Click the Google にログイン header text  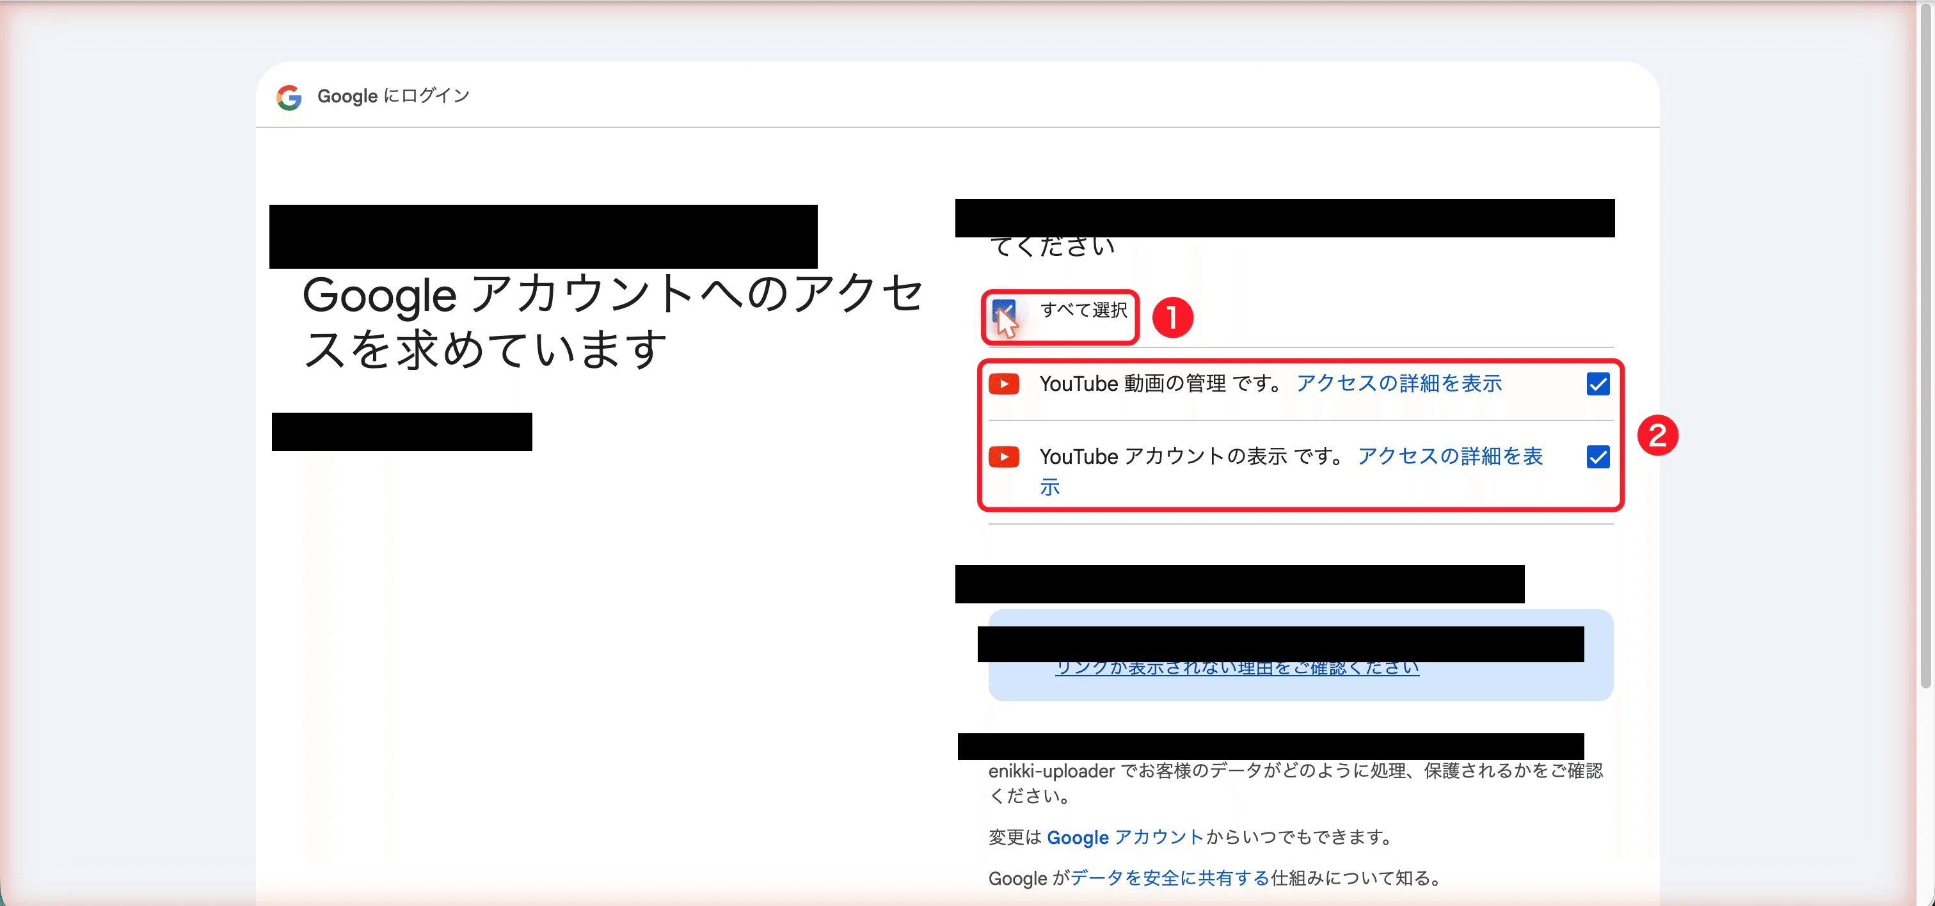pos(393,96)
